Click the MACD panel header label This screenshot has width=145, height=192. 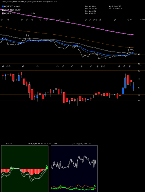(8, 144)
